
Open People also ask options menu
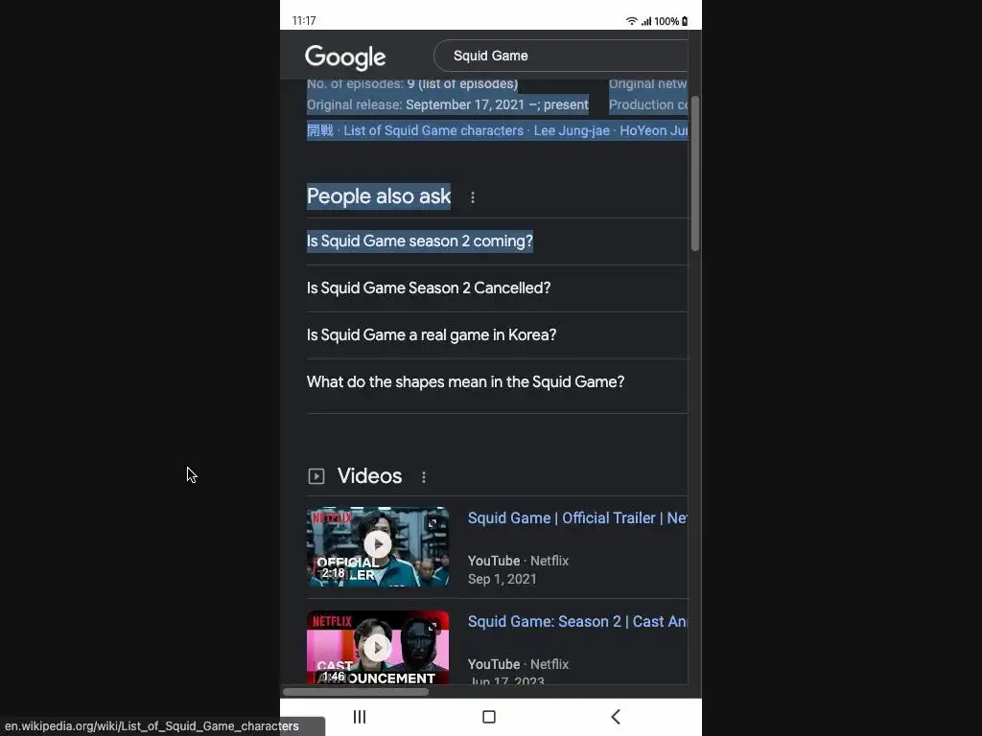[473, 197]
